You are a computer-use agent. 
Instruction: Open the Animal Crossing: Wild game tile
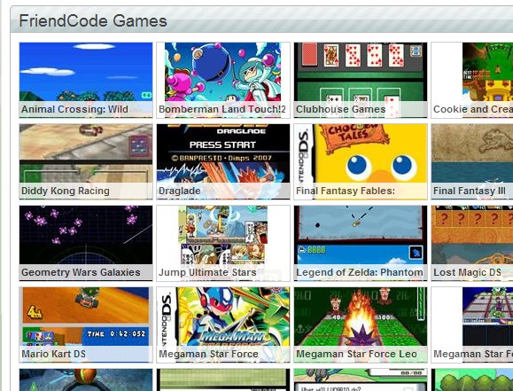(x=86, y=80)
